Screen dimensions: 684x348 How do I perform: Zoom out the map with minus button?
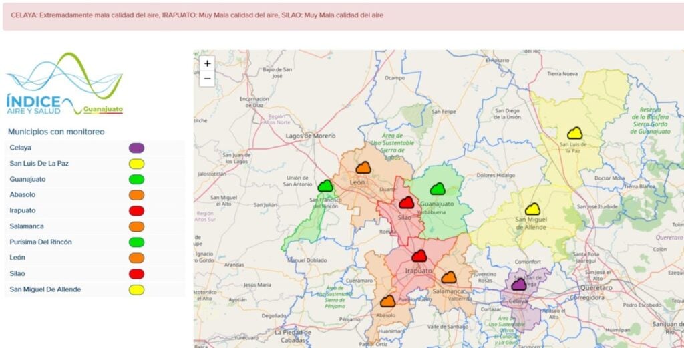point(208,79)
